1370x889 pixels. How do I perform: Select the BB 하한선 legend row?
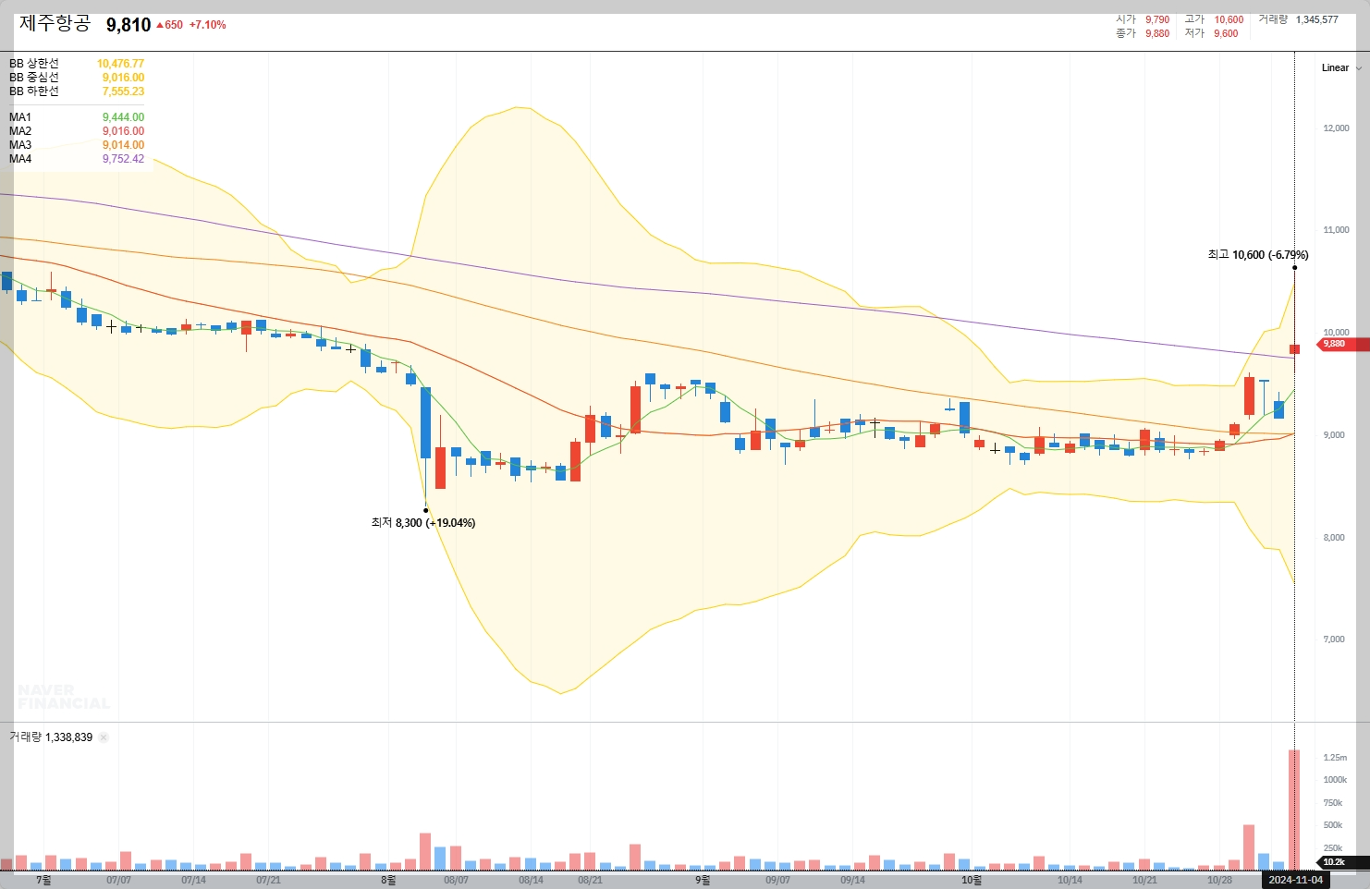[x=77, y=91]
